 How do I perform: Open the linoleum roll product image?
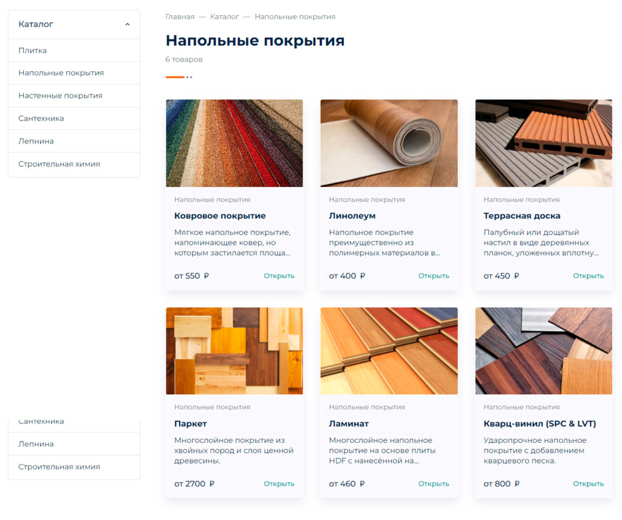[x=389, y=143]
